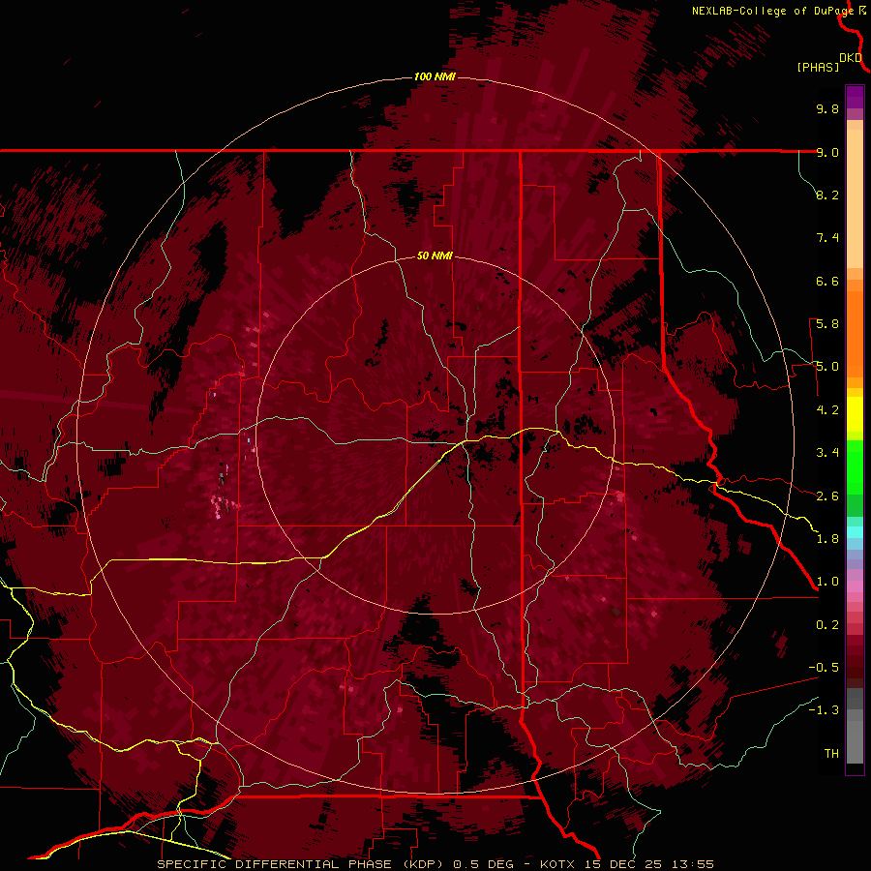This screenshot has width=871, height=871.
Task: Select the -0.5 scale value label
Action: 824,668
